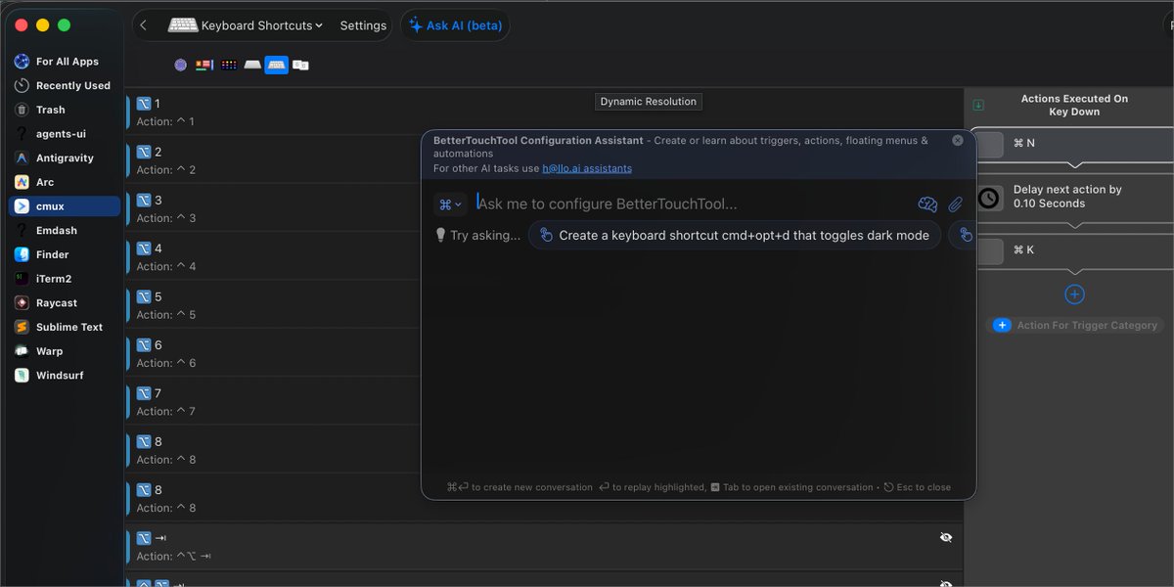This screenshot has height=587, width=1174.
Task: Click the Ask AI (beta) button
Action: (455, 25)
